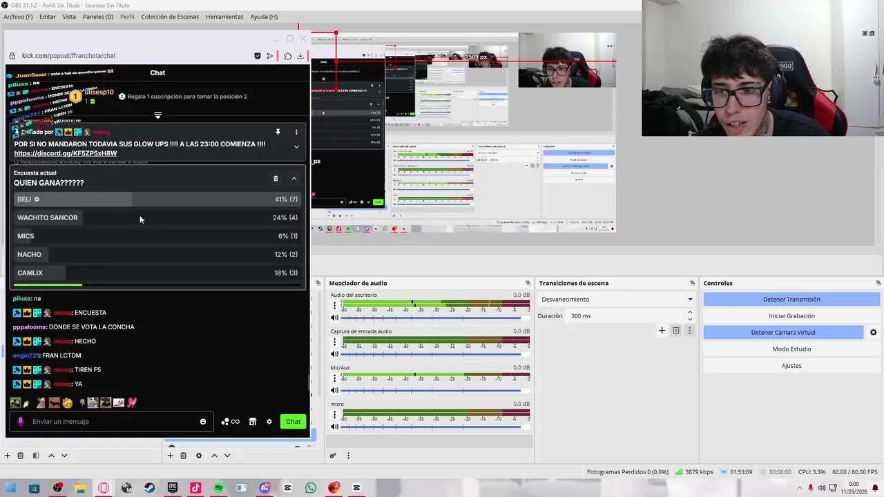Open source properties gear icon
The height and width of the screenshot is (497, 884).
tap(199, 456)
